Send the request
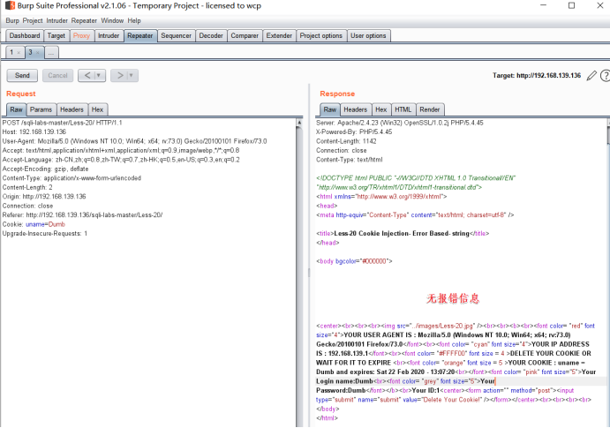This screenshot has width=610, height=428. [x=22, y=75]
